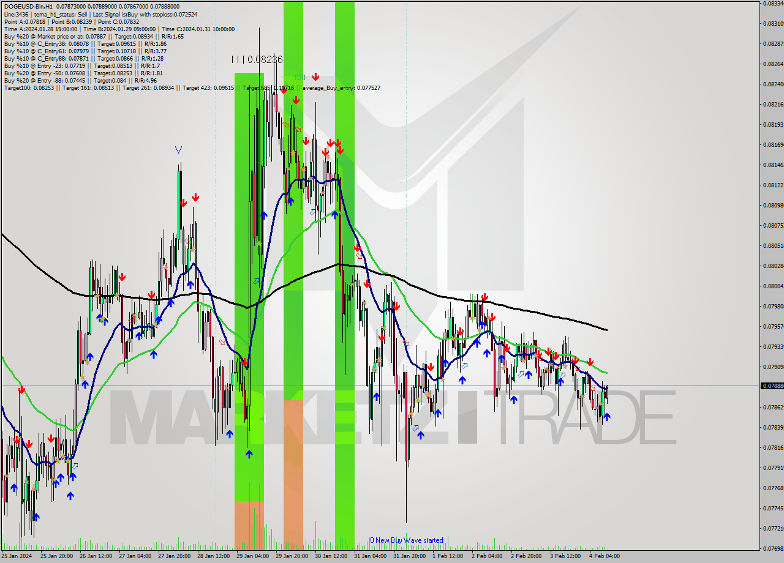Select the 'Buy %10 @ C_Entry88' line
The width and height of the screenshot is (784, 563).
click(x=84, y=58)
